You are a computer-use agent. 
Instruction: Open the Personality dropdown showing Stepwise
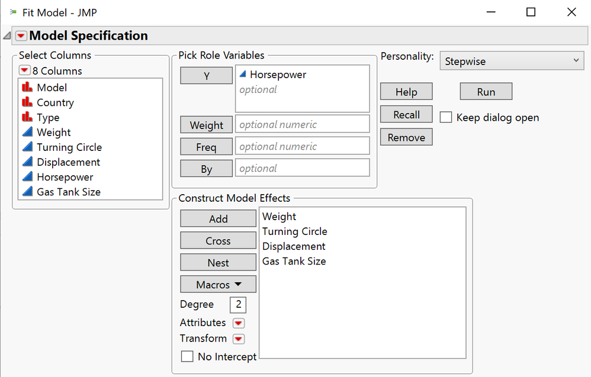pos(511,60)
